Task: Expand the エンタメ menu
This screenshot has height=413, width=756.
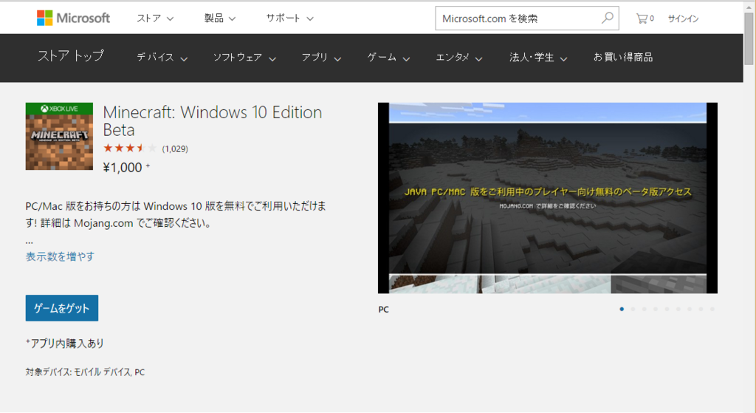Action: click(x=459, y=58)
